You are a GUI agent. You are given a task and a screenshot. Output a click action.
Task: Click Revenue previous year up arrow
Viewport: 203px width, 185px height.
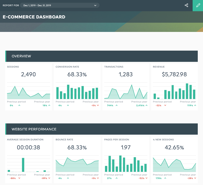coord(195,105)
